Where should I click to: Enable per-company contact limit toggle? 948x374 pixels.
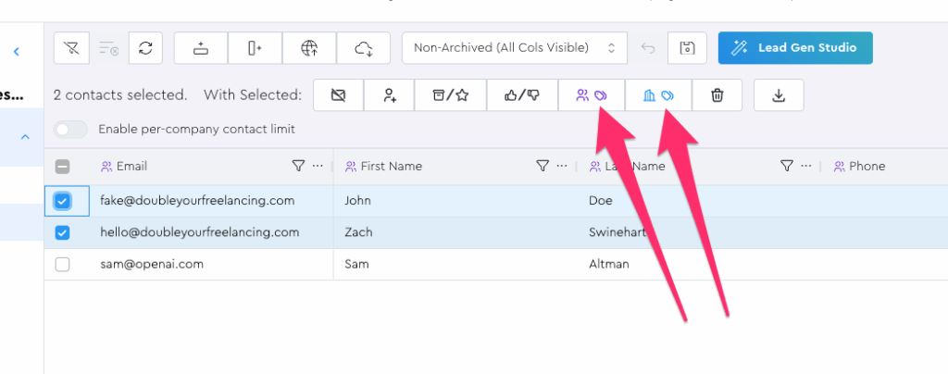tap(71, 130)
